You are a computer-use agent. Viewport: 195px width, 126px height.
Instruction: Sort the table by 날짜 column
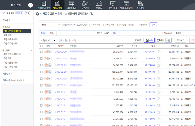[61, 46]
